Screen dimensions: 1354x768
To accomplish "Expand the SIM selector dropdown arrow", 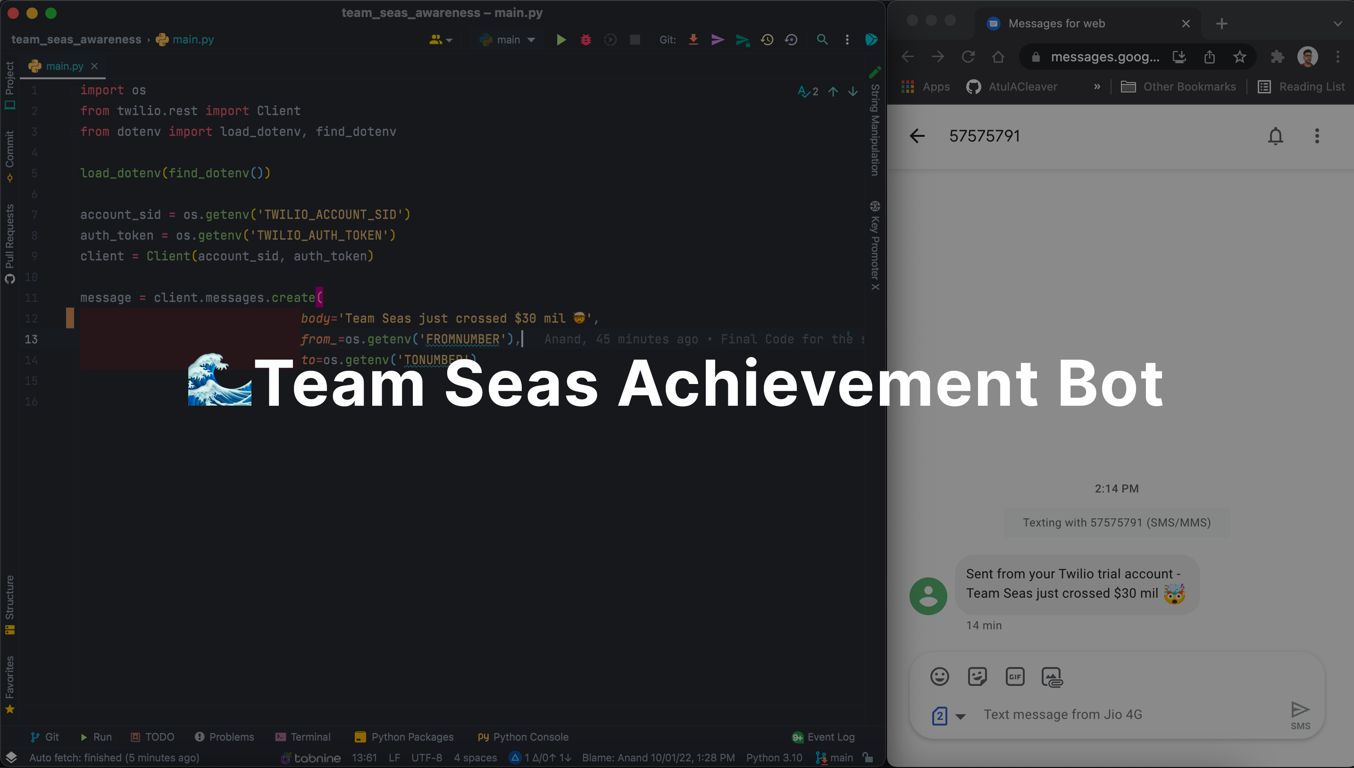I will 961,716.
